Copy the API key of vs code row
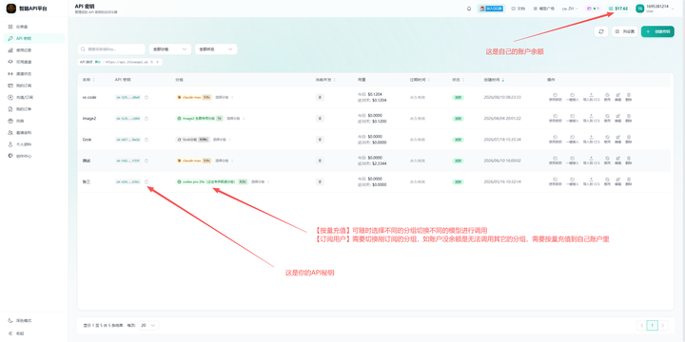Viewport: 685px width, 342px height. (147, 97)
